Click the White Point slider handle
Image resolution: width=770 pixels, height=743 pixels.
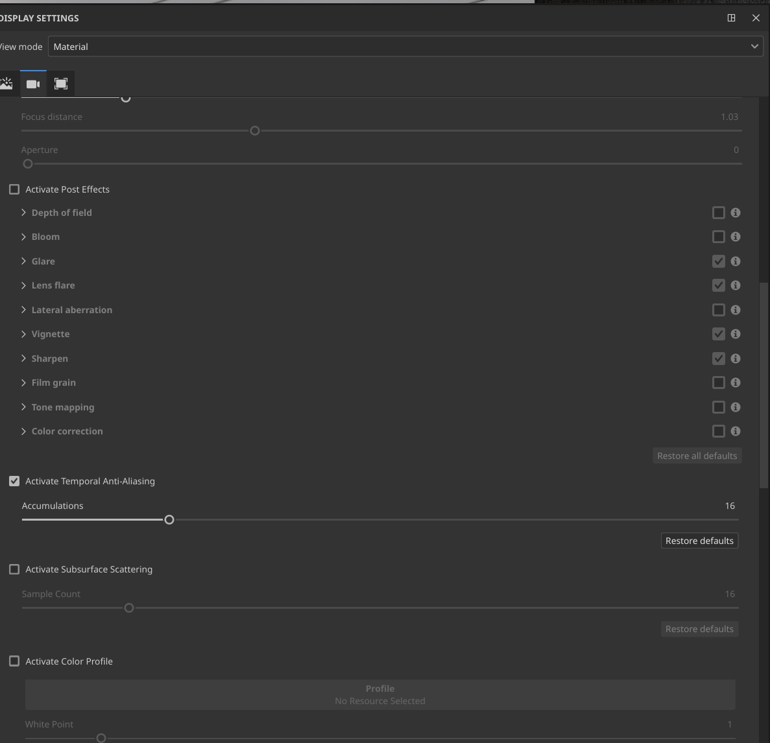coord(101,738)
